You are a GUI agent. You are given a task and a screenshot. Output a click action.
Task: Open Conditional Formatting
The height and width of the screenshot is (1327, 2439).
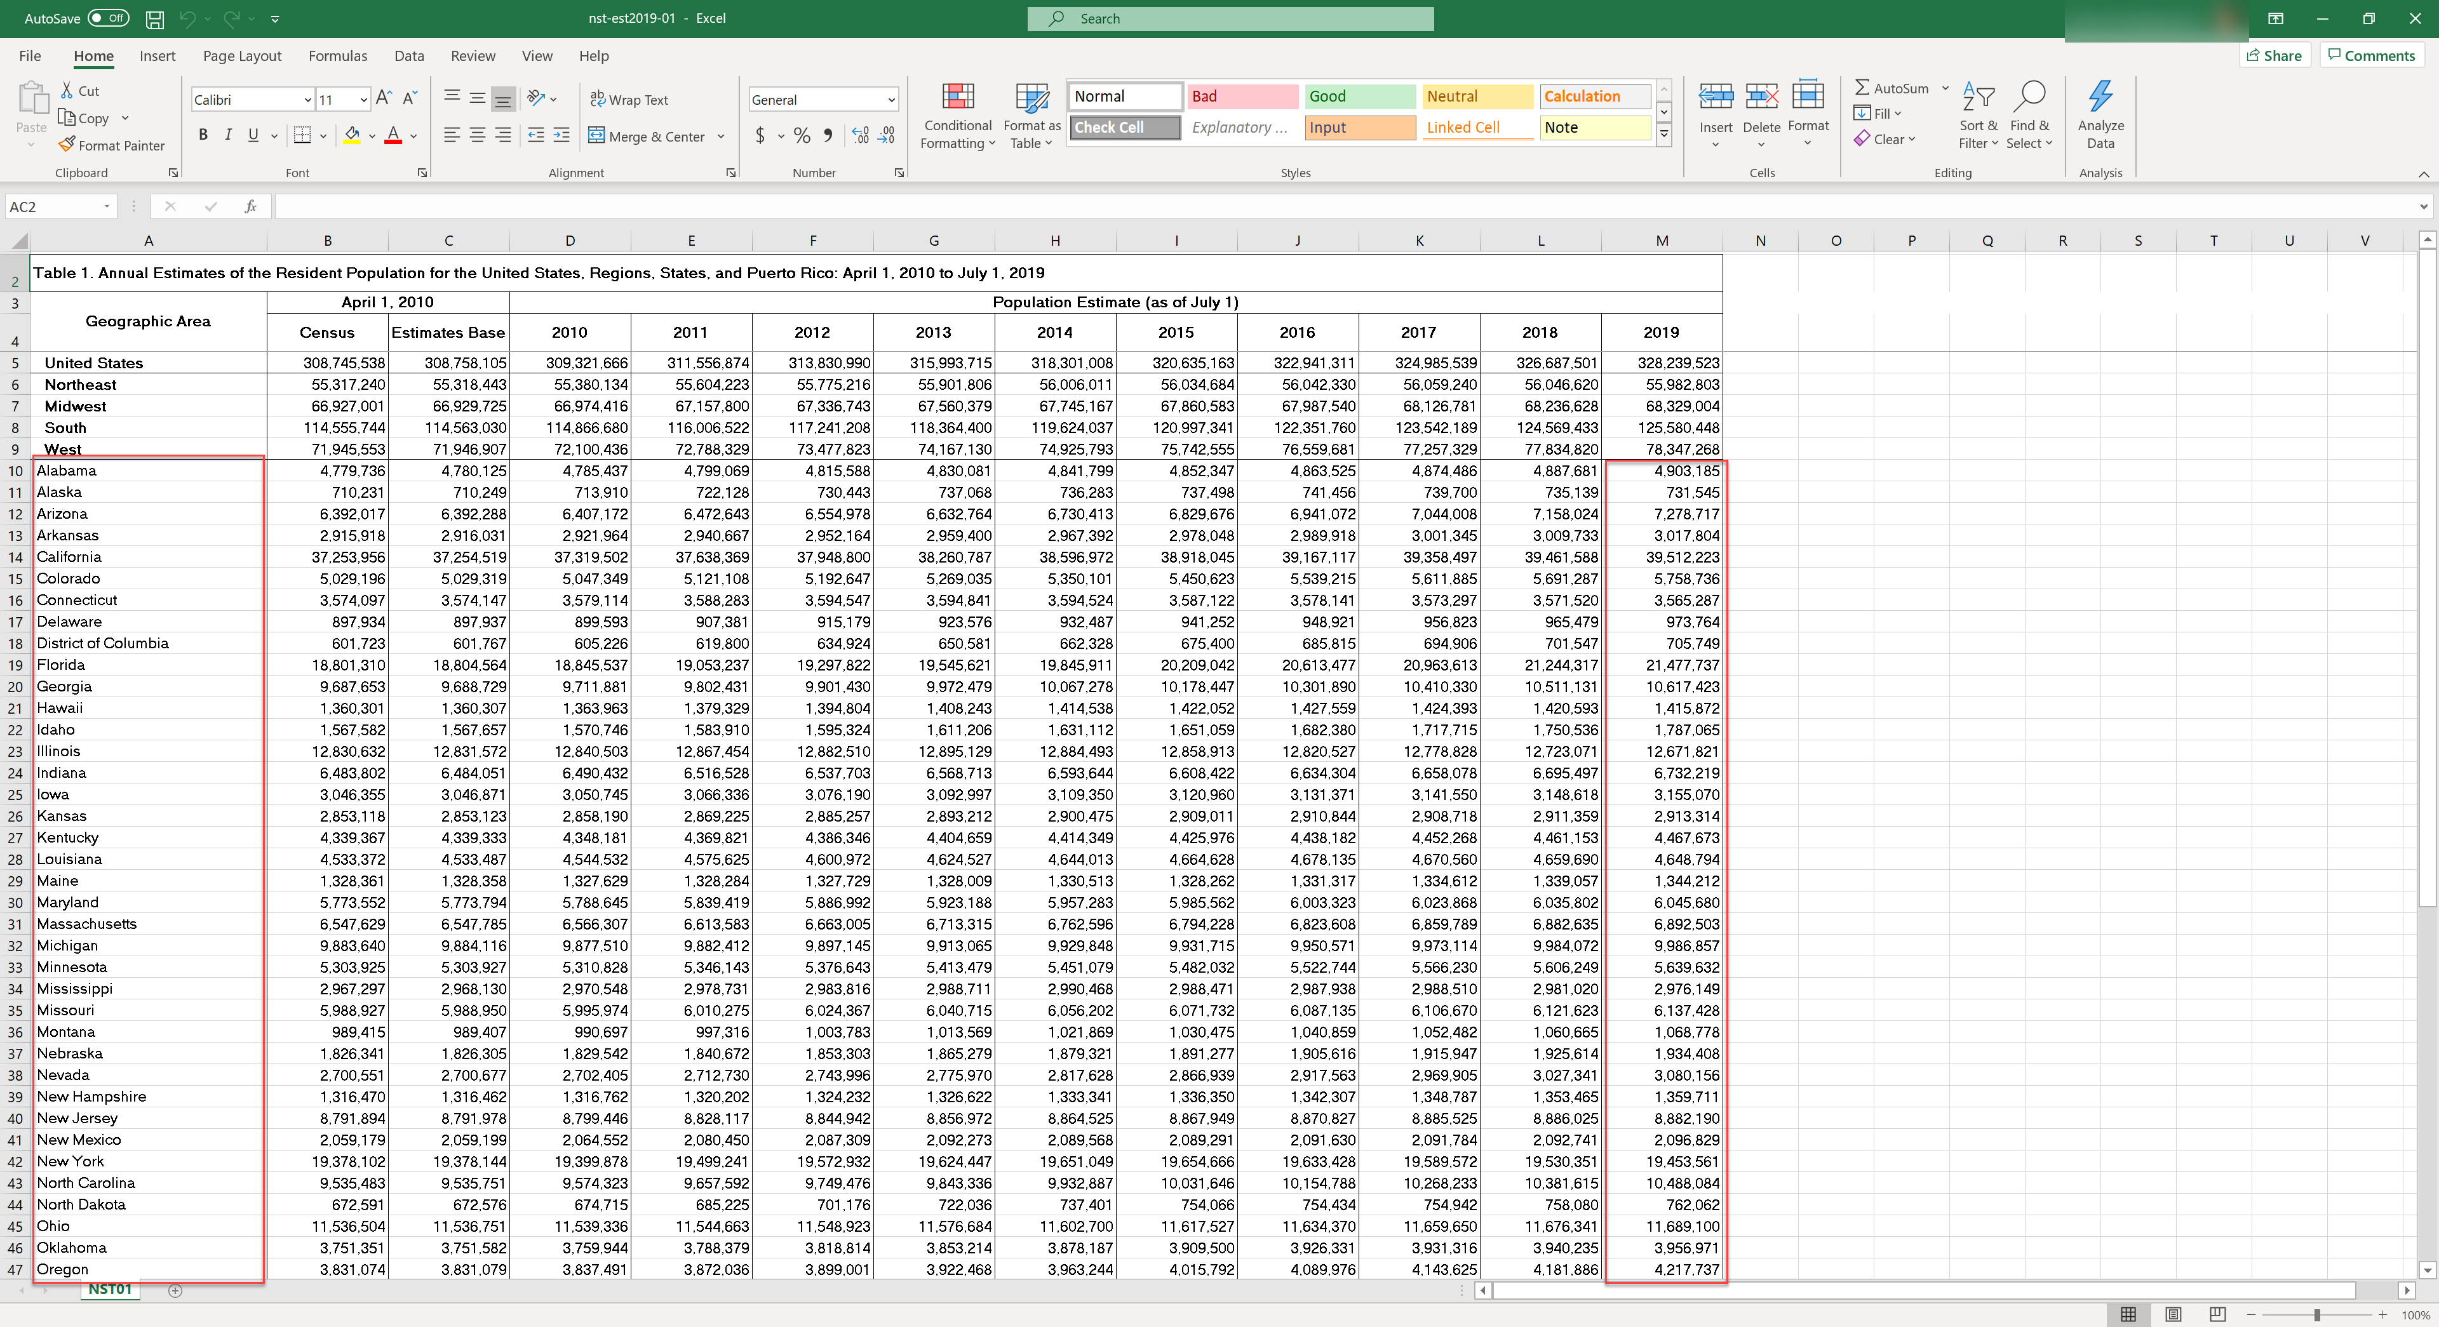(x=957, y=116)
